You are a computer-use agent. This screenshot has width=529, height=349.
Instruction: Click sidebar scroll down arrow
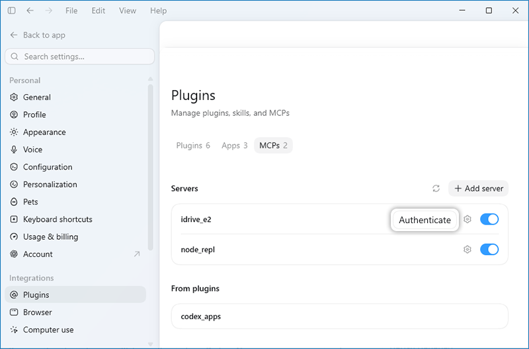click(151, 344)
